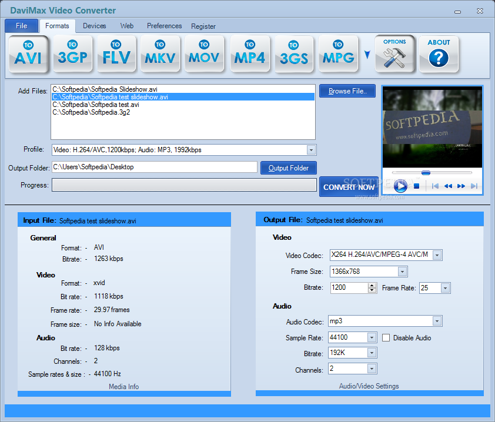Screen dimensions: 495x422
Task: Open the Audio Codec dropdown
Action: (x=437, y=321)
